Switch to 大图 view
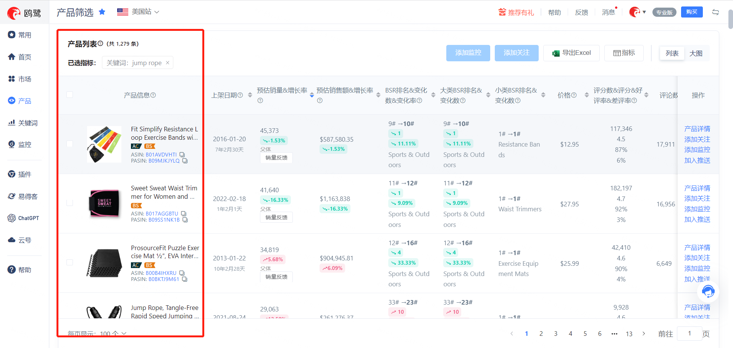Viewport: 733px width, 348px height. click(696, 53)
